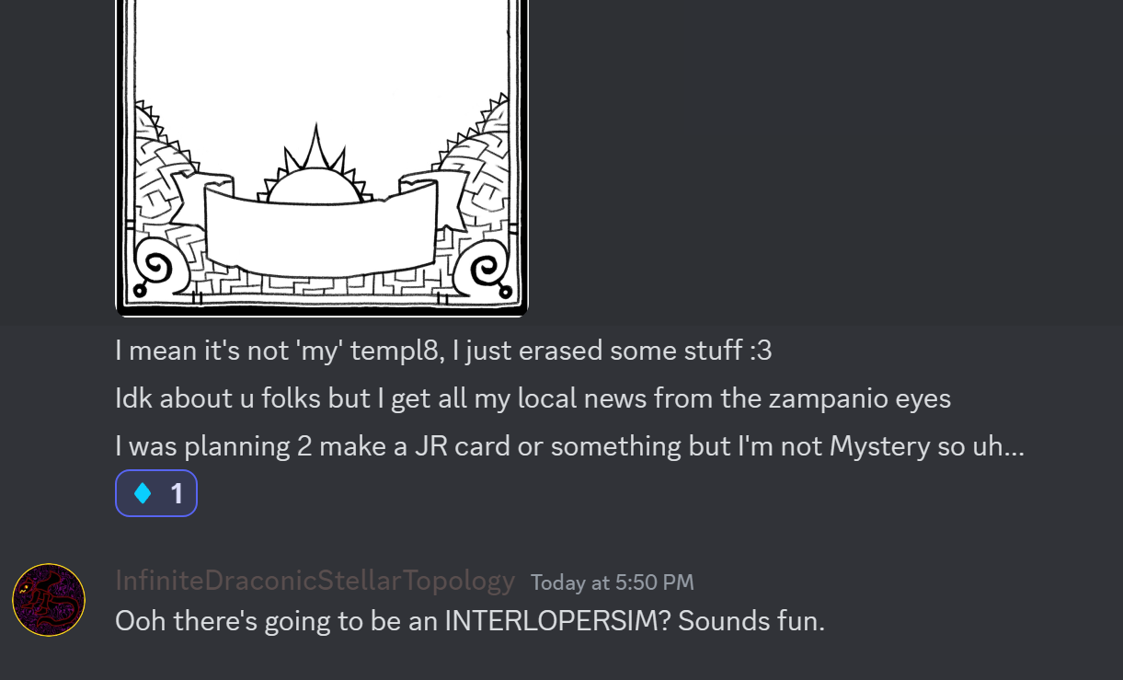1123x680 pixels.
Task: Click the Today at 5:50 PM timestamp
Action: [613, 582]
